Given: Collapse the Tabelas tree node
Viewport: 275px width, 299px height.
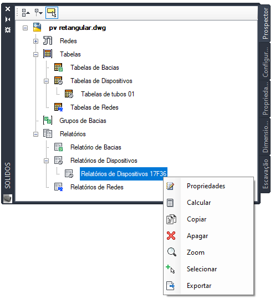Looking at the screenshot, I should click(35, 54).
